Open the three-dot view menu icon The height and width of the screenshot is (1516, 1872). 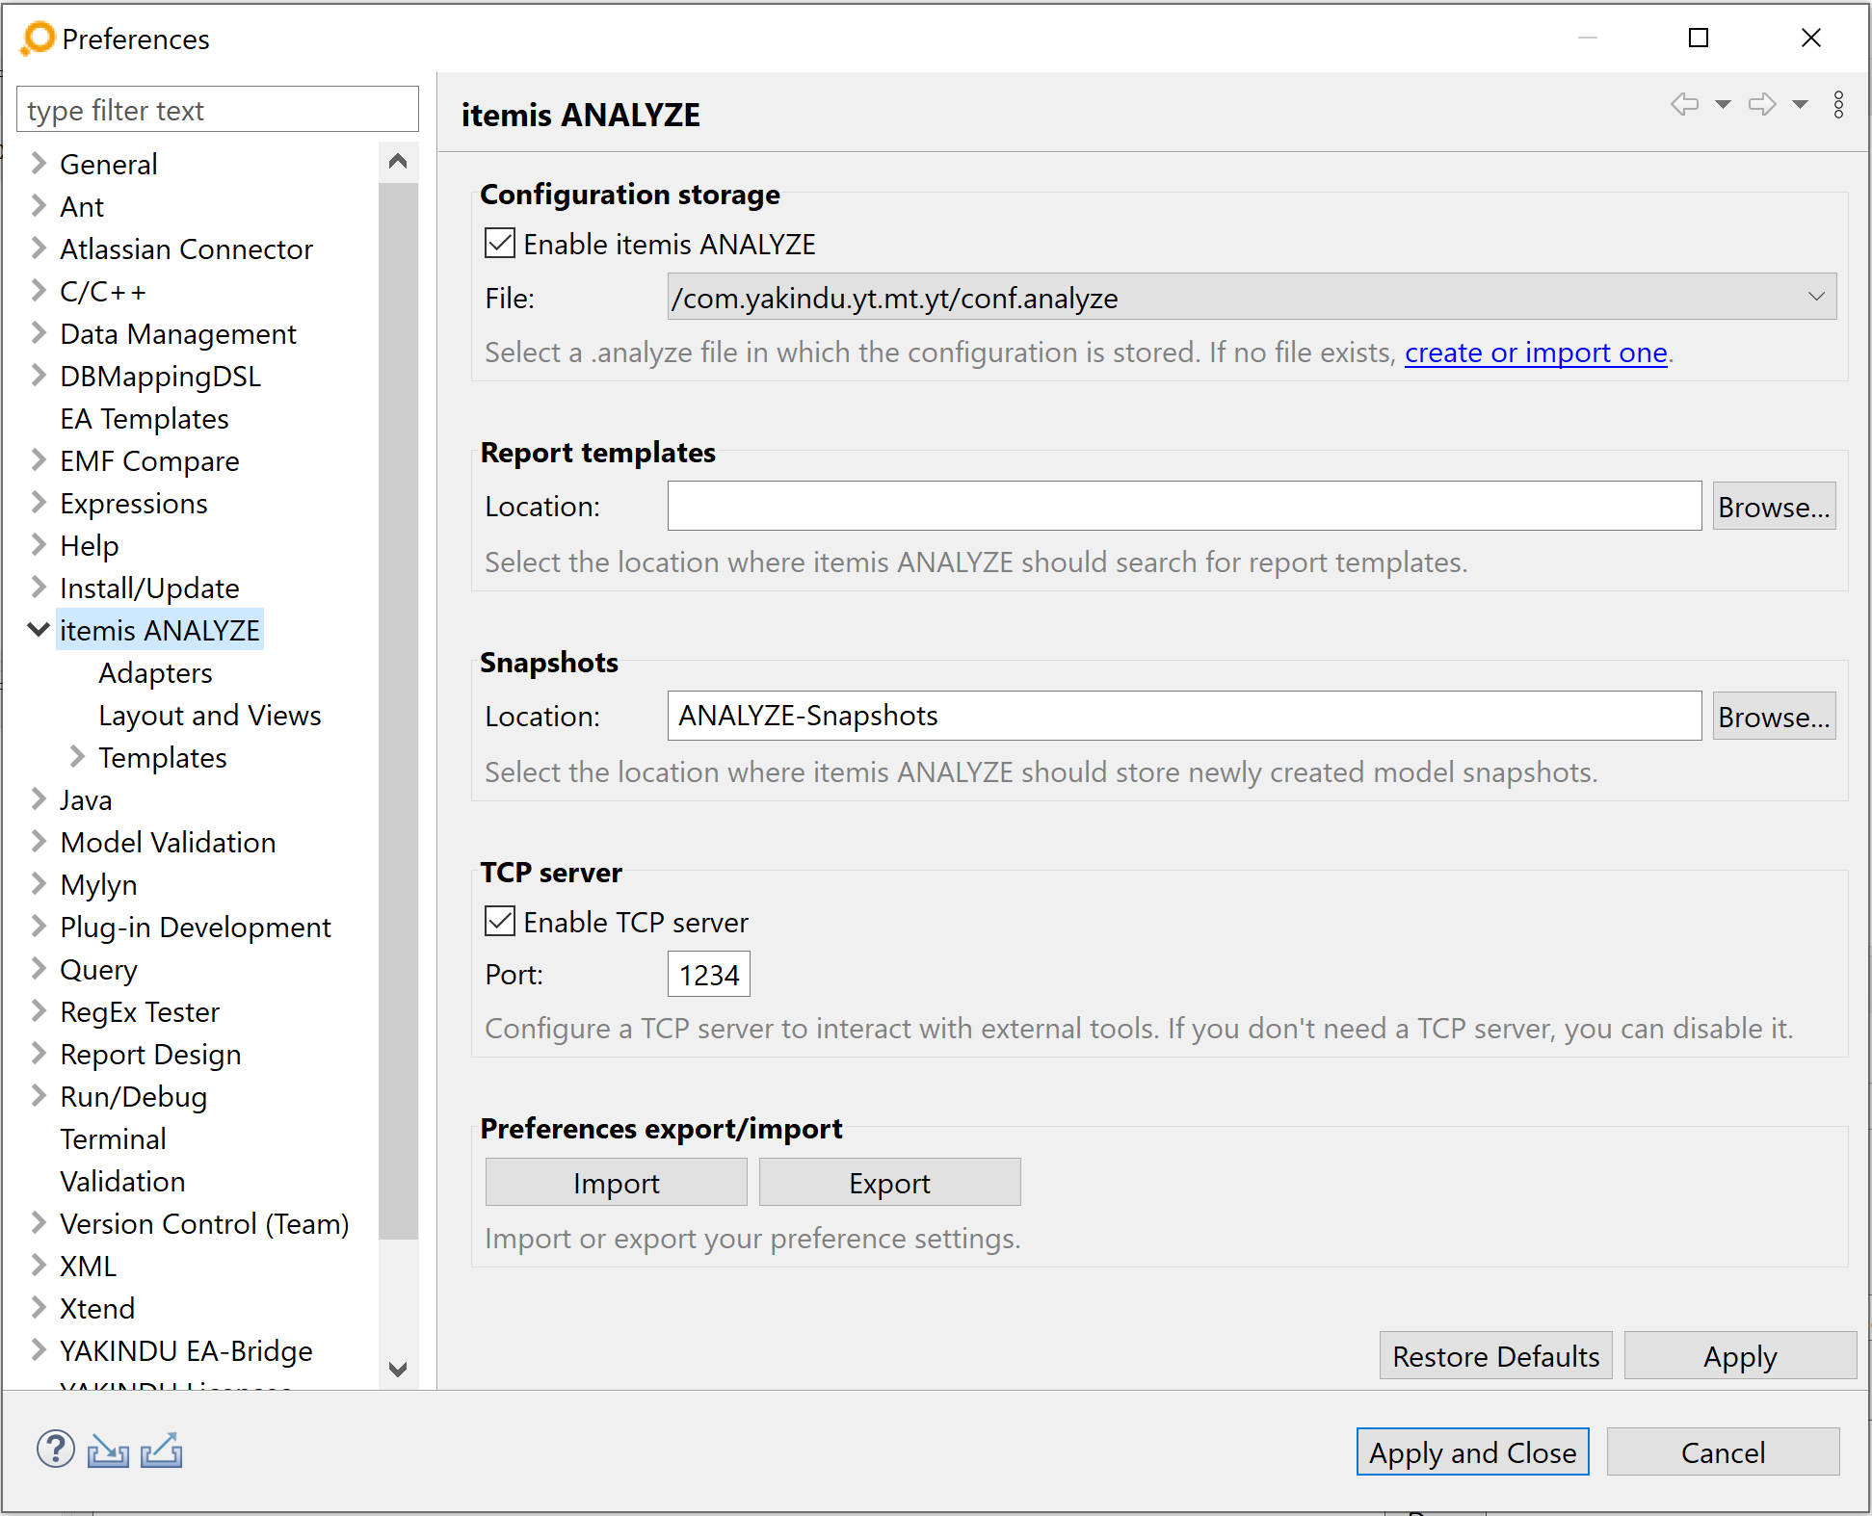(1838, 104)
